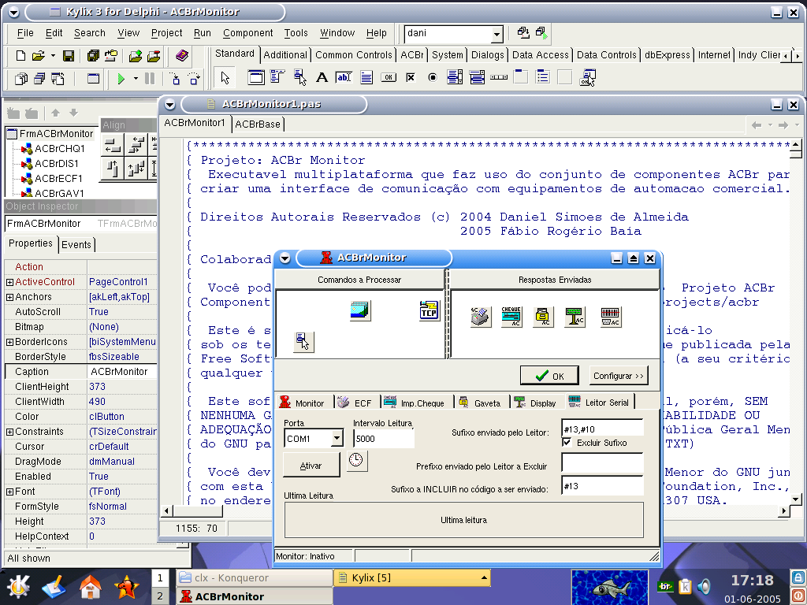Click the TCP component icon on form
Viewport: 807px width, 605px height.
[x=429, y=310]
